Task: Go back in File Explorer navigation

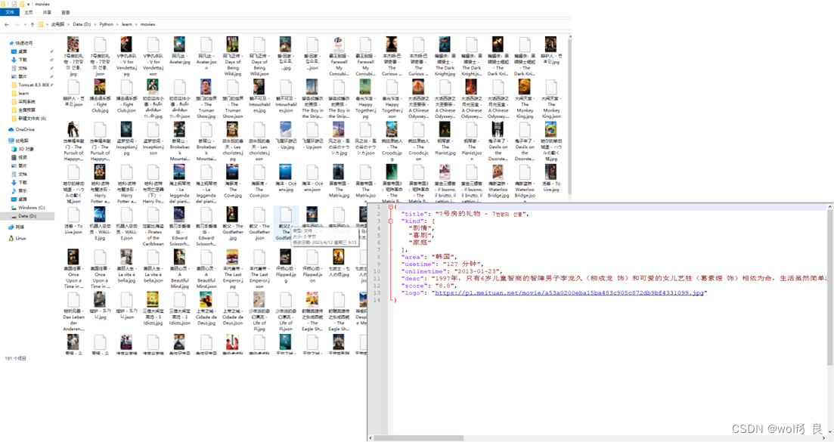Action: tap(6, 24)
